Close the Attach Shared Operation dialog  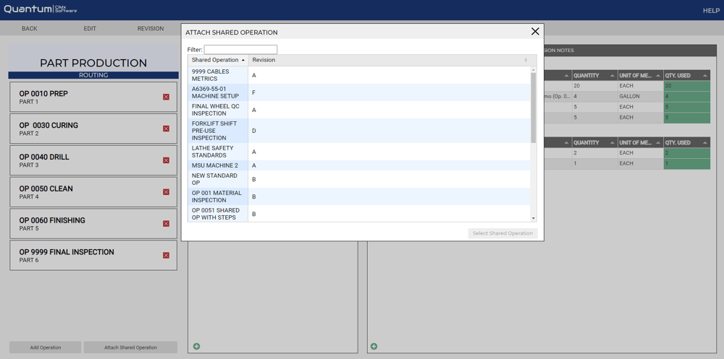(x=535, y=32)
